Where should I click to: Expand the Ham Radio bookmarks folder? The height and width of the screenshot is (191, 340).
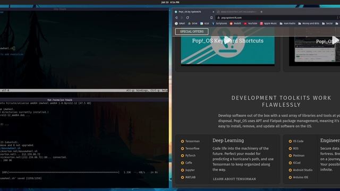[x=287, y=23]
